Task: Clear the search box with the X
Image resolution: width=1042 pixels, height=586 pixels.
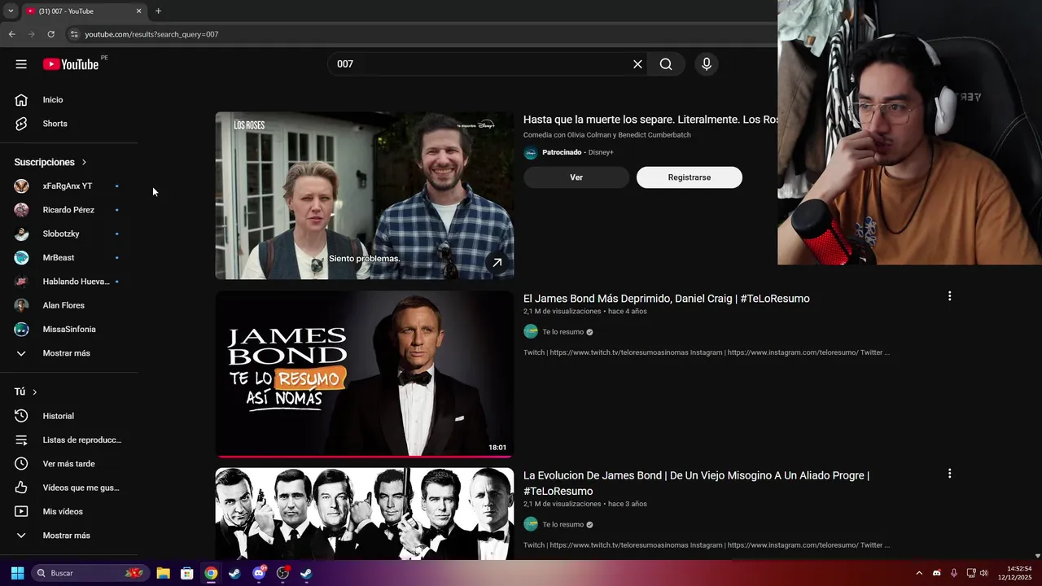Action: (x=637, y=64)
